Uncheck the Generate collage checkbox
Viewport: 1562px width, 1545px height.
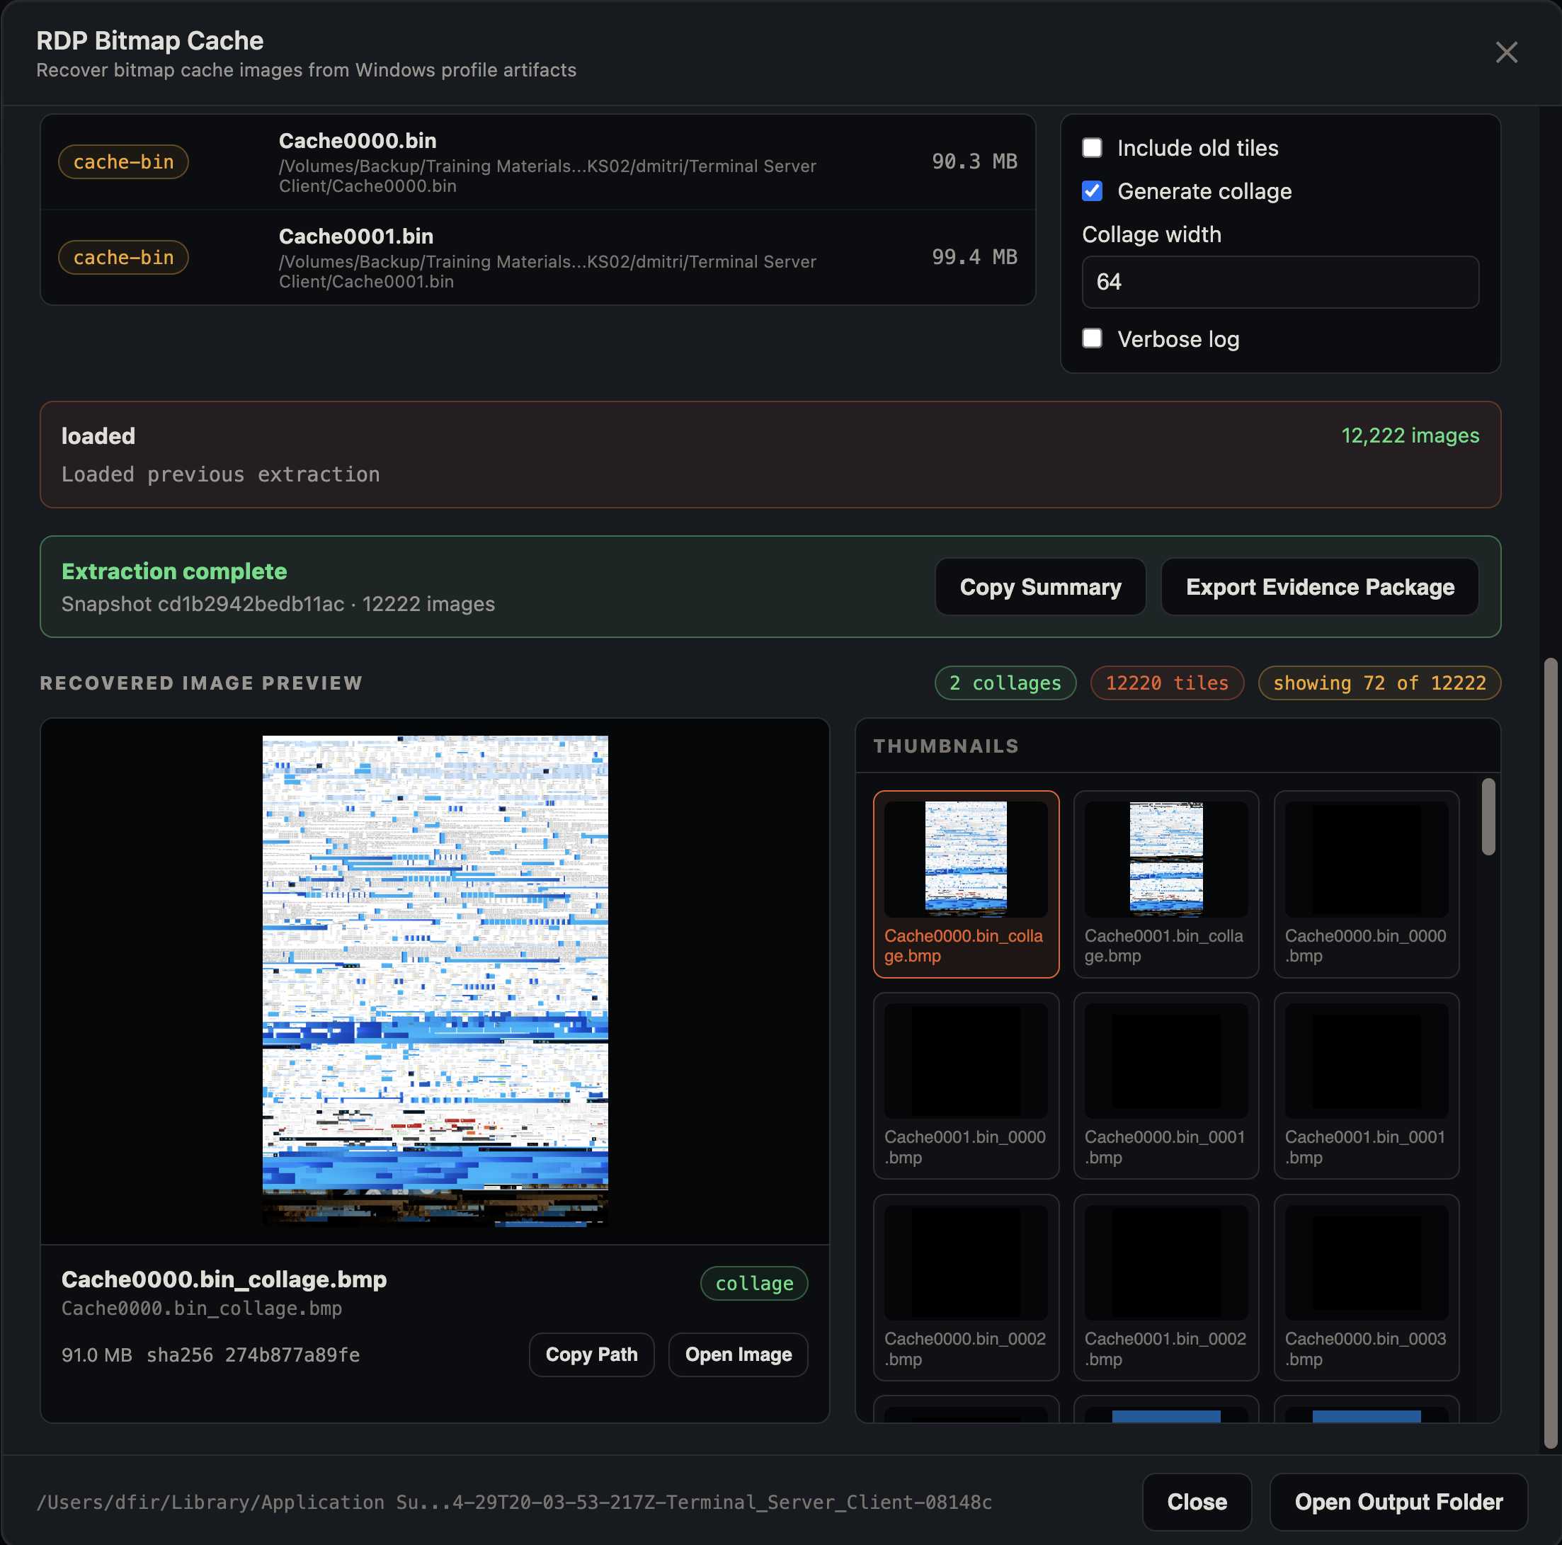pyautogui.click(x=1091, y=190)
